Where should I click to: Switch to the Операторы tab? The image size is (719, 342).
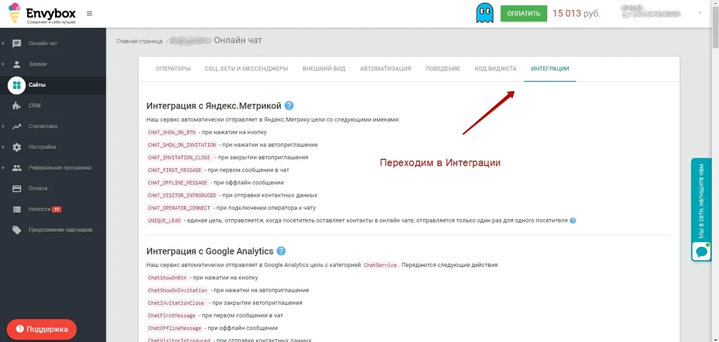[173, 69]
